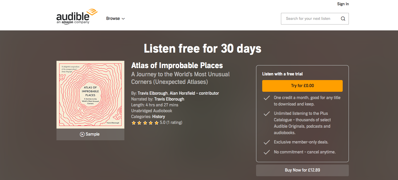Expand the Browse dropdown menu
The image size is (398, 180).
click(x=113, y=18)
